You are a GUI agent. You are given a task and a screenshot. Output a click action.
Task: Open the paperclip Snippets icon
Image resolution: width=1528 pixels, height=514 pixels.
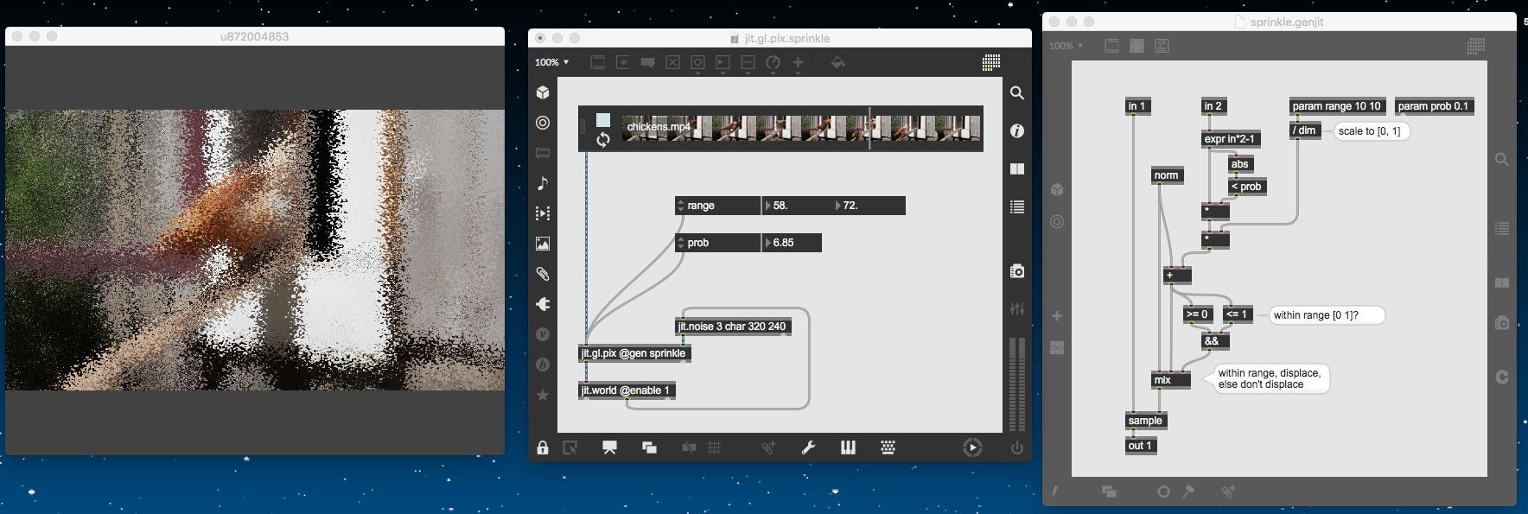pos(543,274)
